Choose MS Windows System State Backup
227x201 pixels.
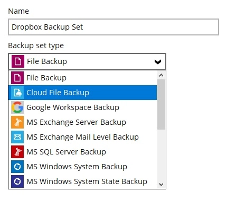(82, 181)
